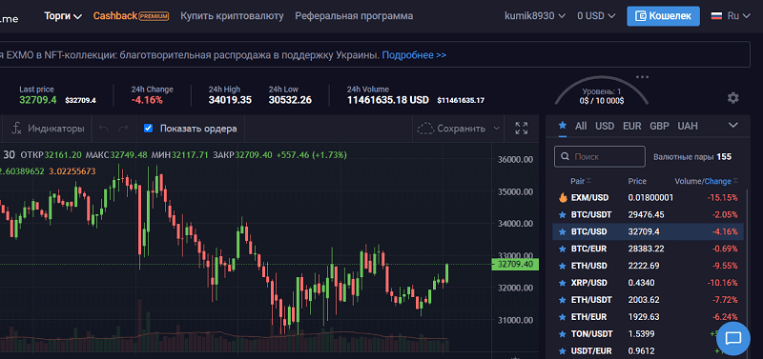Toggle the ETH/USDT favorite star
The image size is (763, 359).
click(x=563, y=300)
